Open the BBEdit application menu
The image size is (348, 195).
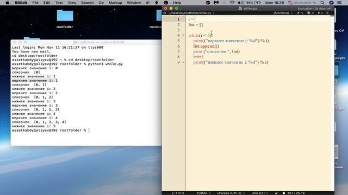[21, 3]
